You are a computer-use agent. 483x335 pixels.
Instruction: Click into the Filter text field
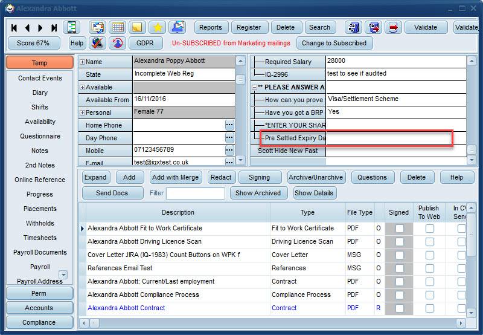[x=196, y=194]
